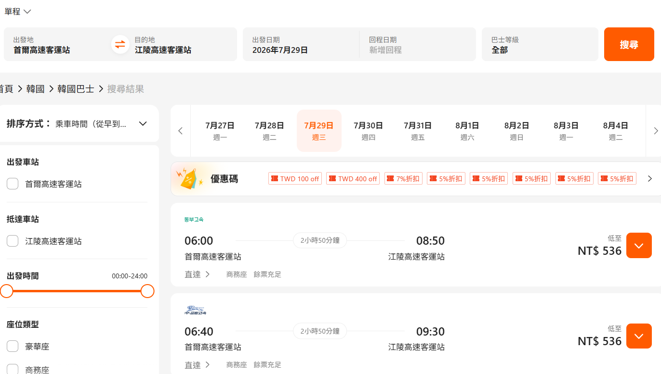Select the 7月27日 date tab
The image size is (661, 374).
[x=220, y=131]
